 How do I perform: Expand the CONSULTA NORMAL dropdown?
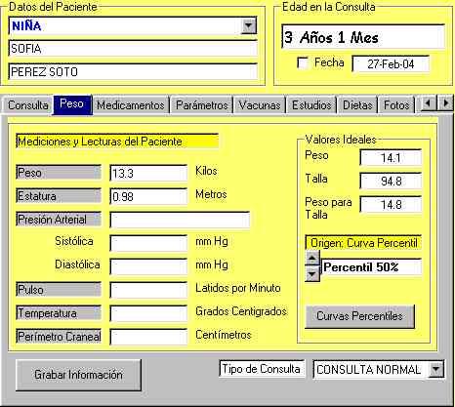point(435,369)
